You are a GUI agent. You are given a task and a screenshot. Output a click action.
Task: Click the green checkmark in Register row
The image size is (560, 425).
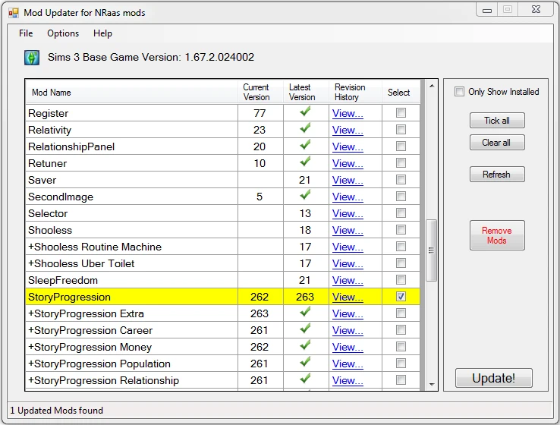point(305,112)
